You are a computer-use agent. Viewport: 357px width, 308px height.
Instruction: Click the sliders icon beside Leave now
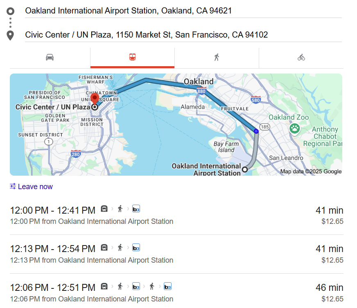click(x=13, y=187)
